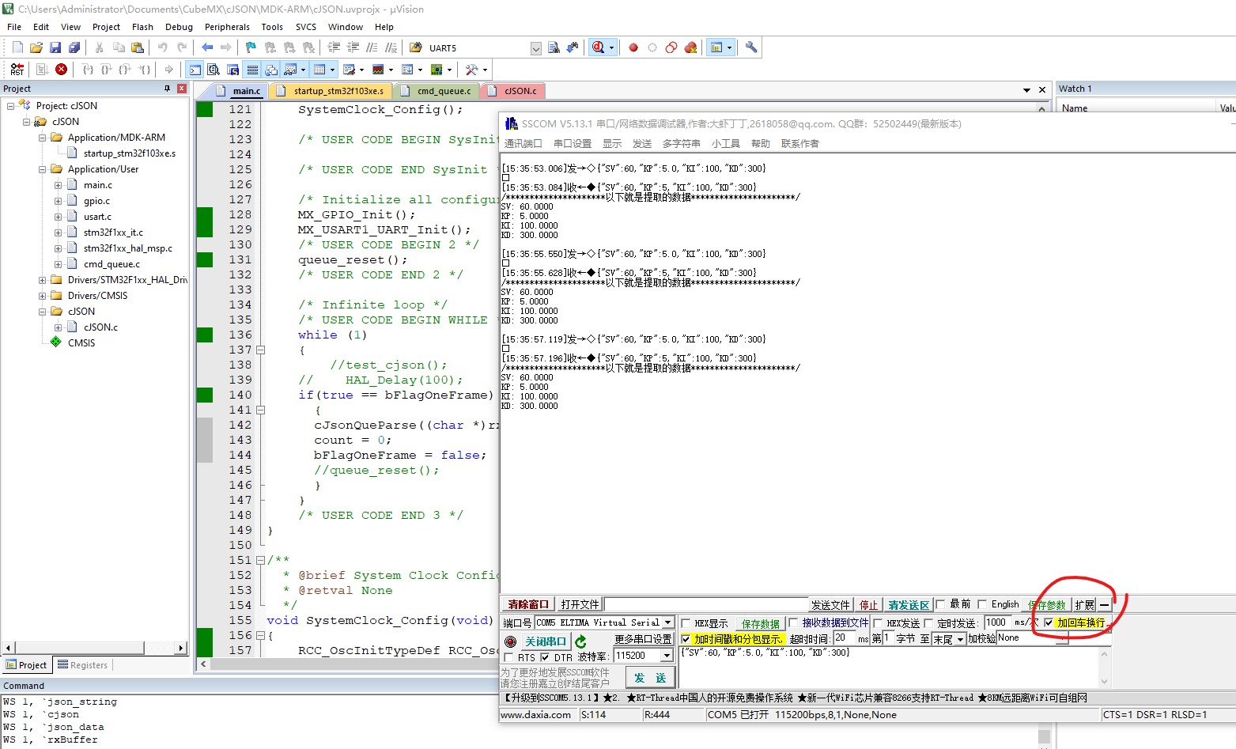Click the 保存数据 button
The height and width of the screenshot is (749, 1236).
click(760, 623)
